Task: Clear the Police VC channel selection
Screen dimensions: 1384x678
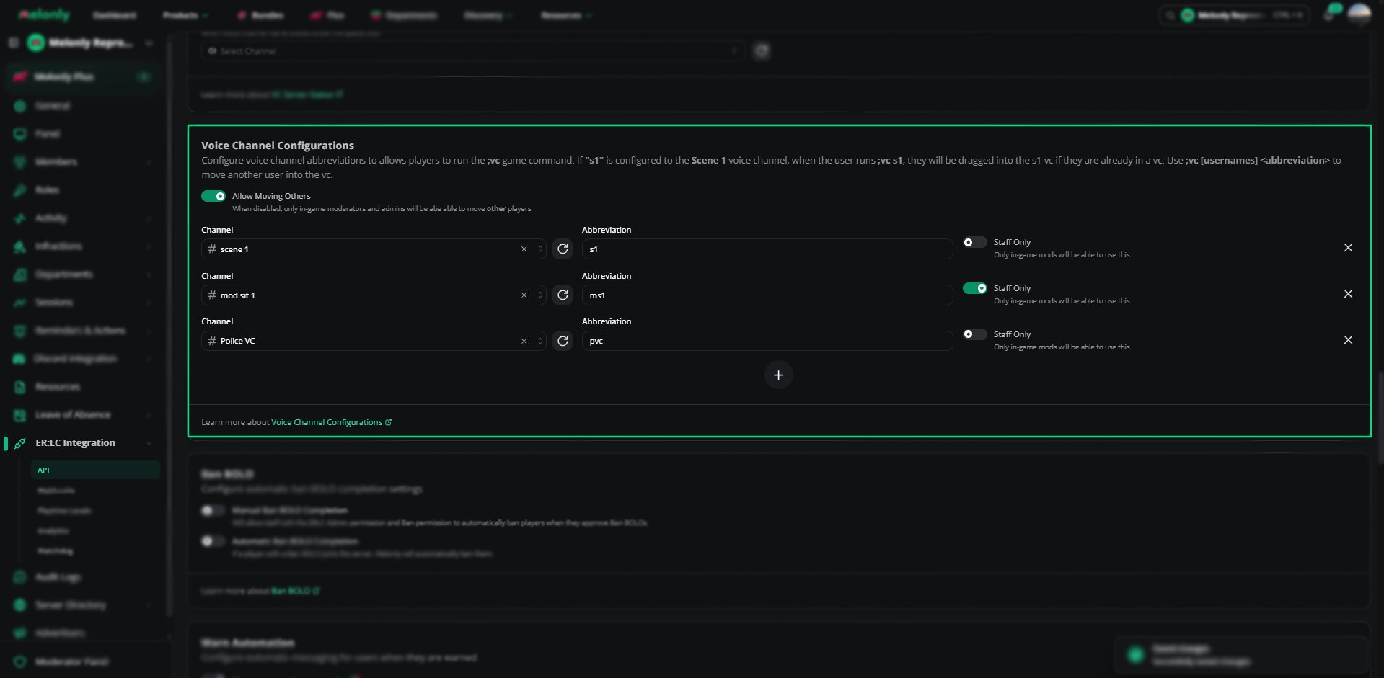Action: [524, 341]
